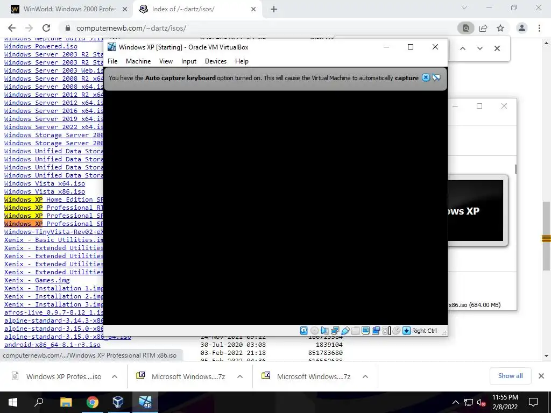
Task: Click the keyboard capture arrow icon by Right Ctrl
Action: 407,331
